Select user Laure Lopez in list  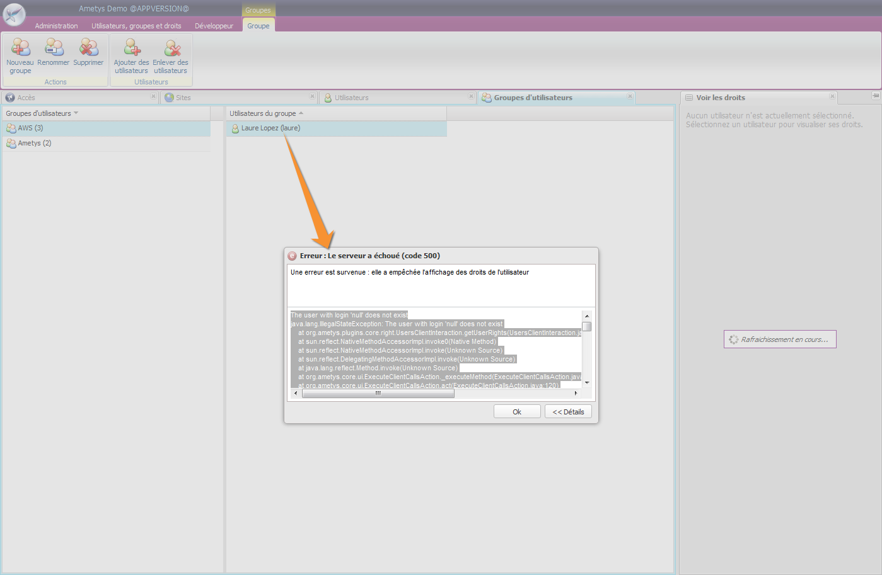point(270,128)
